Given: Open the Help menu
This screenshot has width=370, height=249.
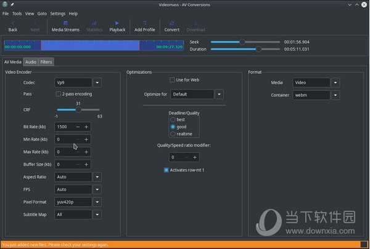Looking at the screenshot, I should click(x=73, y=14).
